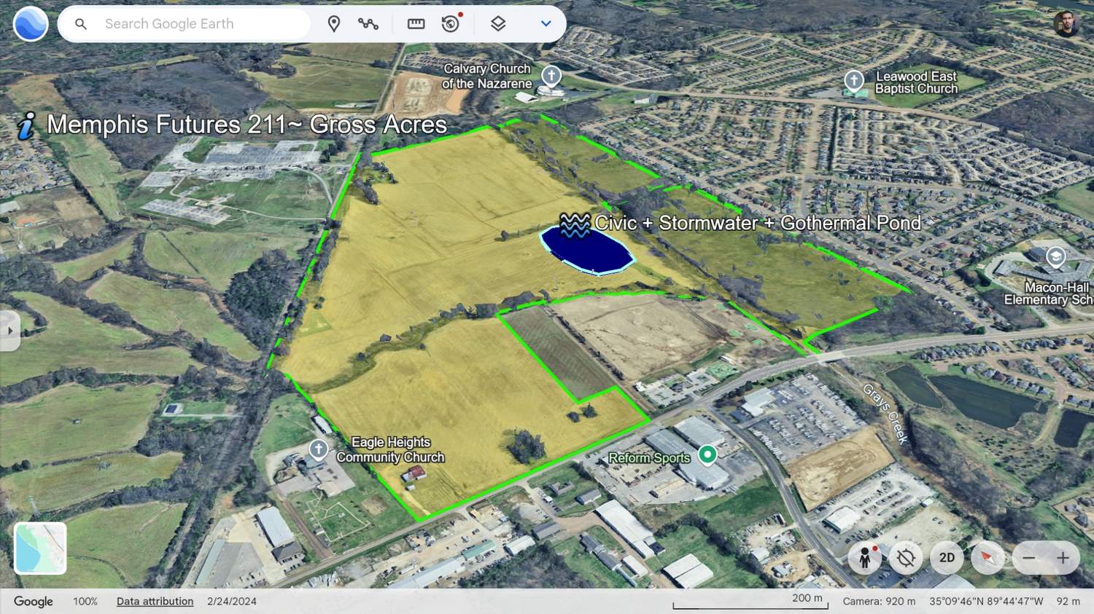Click the water waves pond placemark icon
This screenshot has height=614, width=1094.
pos(575,225)
